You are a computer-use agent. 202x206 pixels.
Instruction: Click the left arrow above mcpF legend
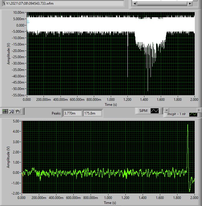click(166, 110)
